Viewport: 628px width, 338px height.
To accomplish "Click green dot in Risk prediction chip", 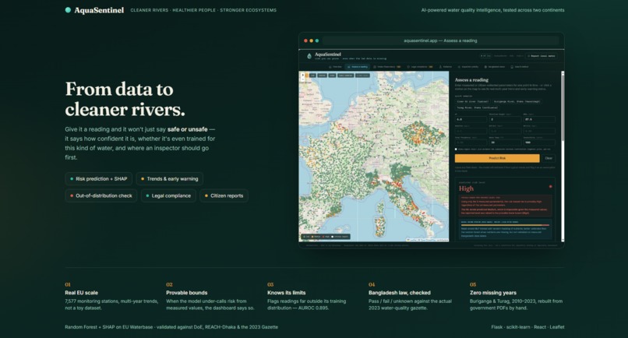I will pos(72,179).
